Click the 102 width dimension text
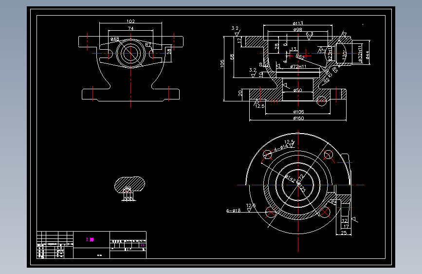Image resolution: width=422 pixels, height=274 pixels. [x=130, y=21]
